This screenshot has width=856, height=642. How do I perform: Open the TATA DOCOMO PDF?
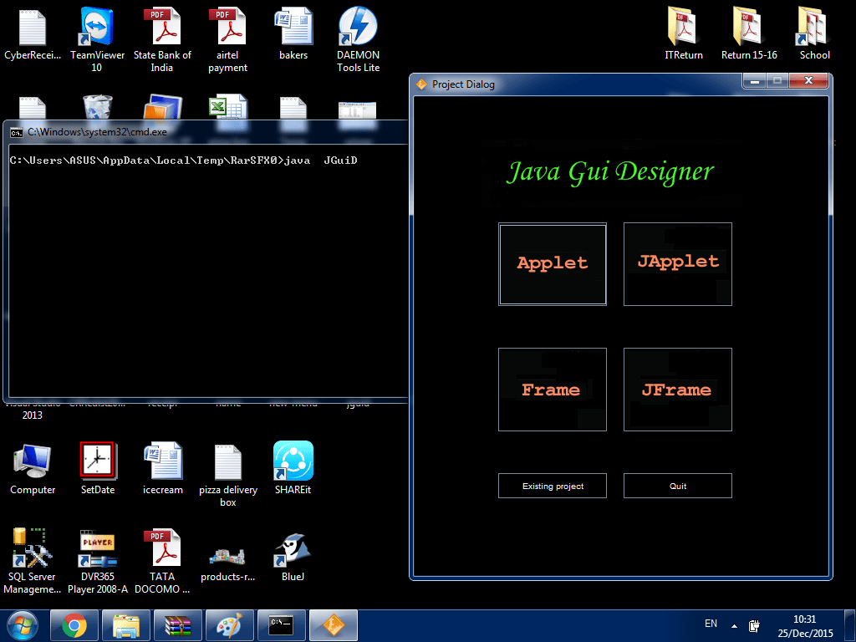coord(162,548)
